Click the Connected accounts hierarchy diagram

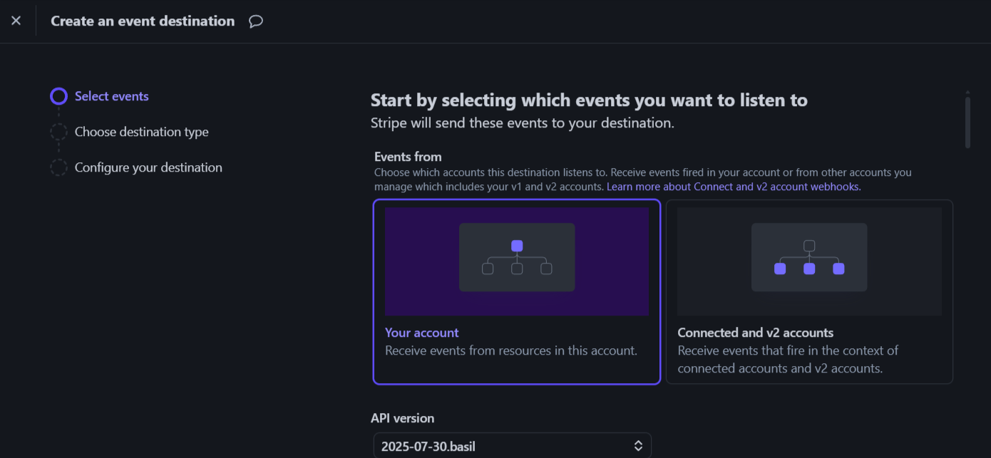pyautogui.click(x=809, y=257)
